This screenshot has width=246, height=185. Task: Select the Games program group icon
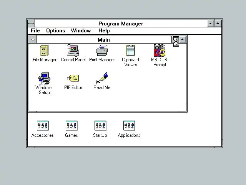click(x=71, y=126)
